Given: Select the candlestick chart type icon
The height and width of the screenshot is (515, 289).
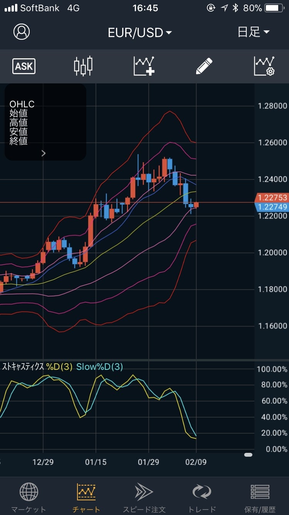Looking at the screenshot, I should pos(83,66).
